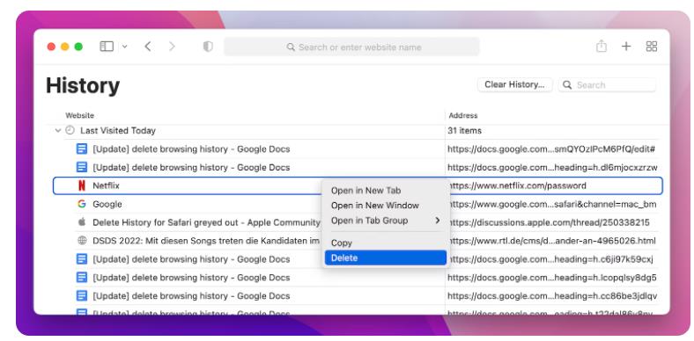
Task: Select the Google Docs entry ending heading=h.dl6mjocxzrzw
Action: [x=191, y=167]
